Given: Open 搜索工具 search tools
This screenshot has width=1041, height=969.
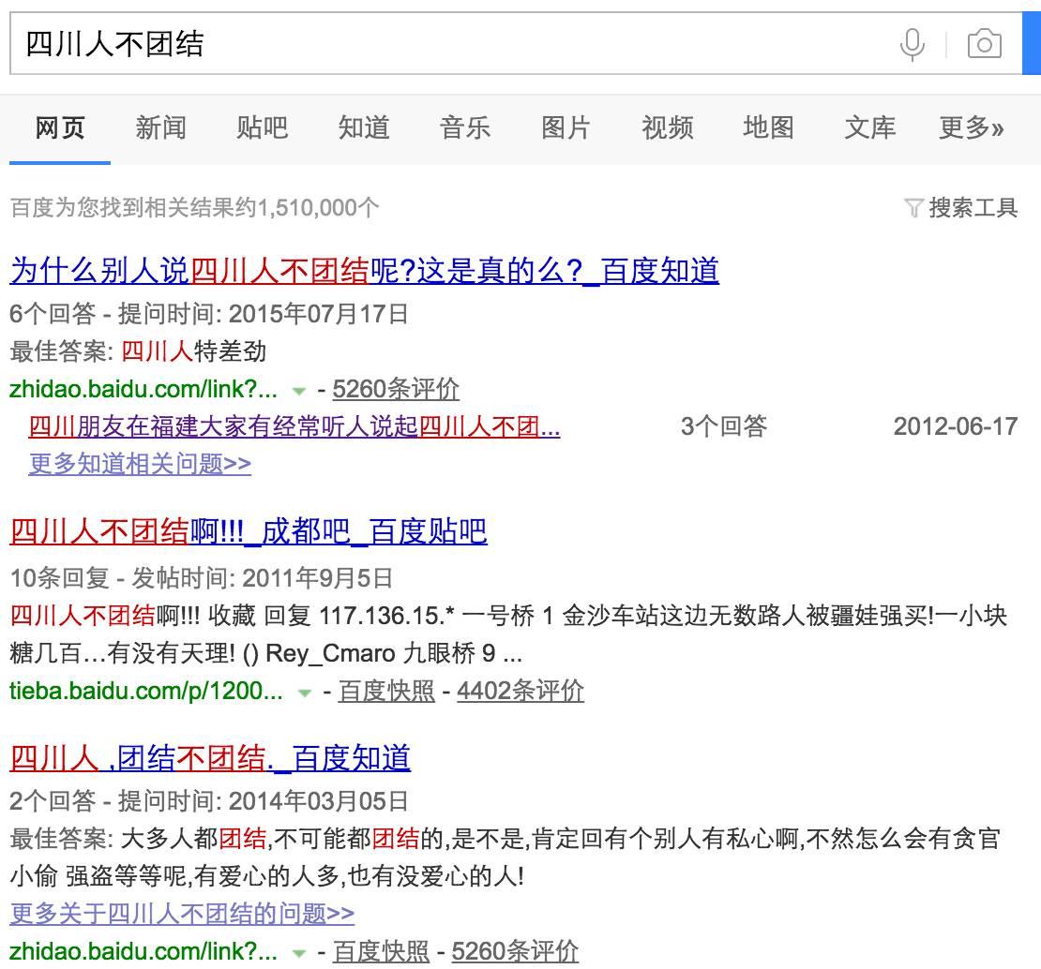Looking at the screenshot, I should pos(973,208).
